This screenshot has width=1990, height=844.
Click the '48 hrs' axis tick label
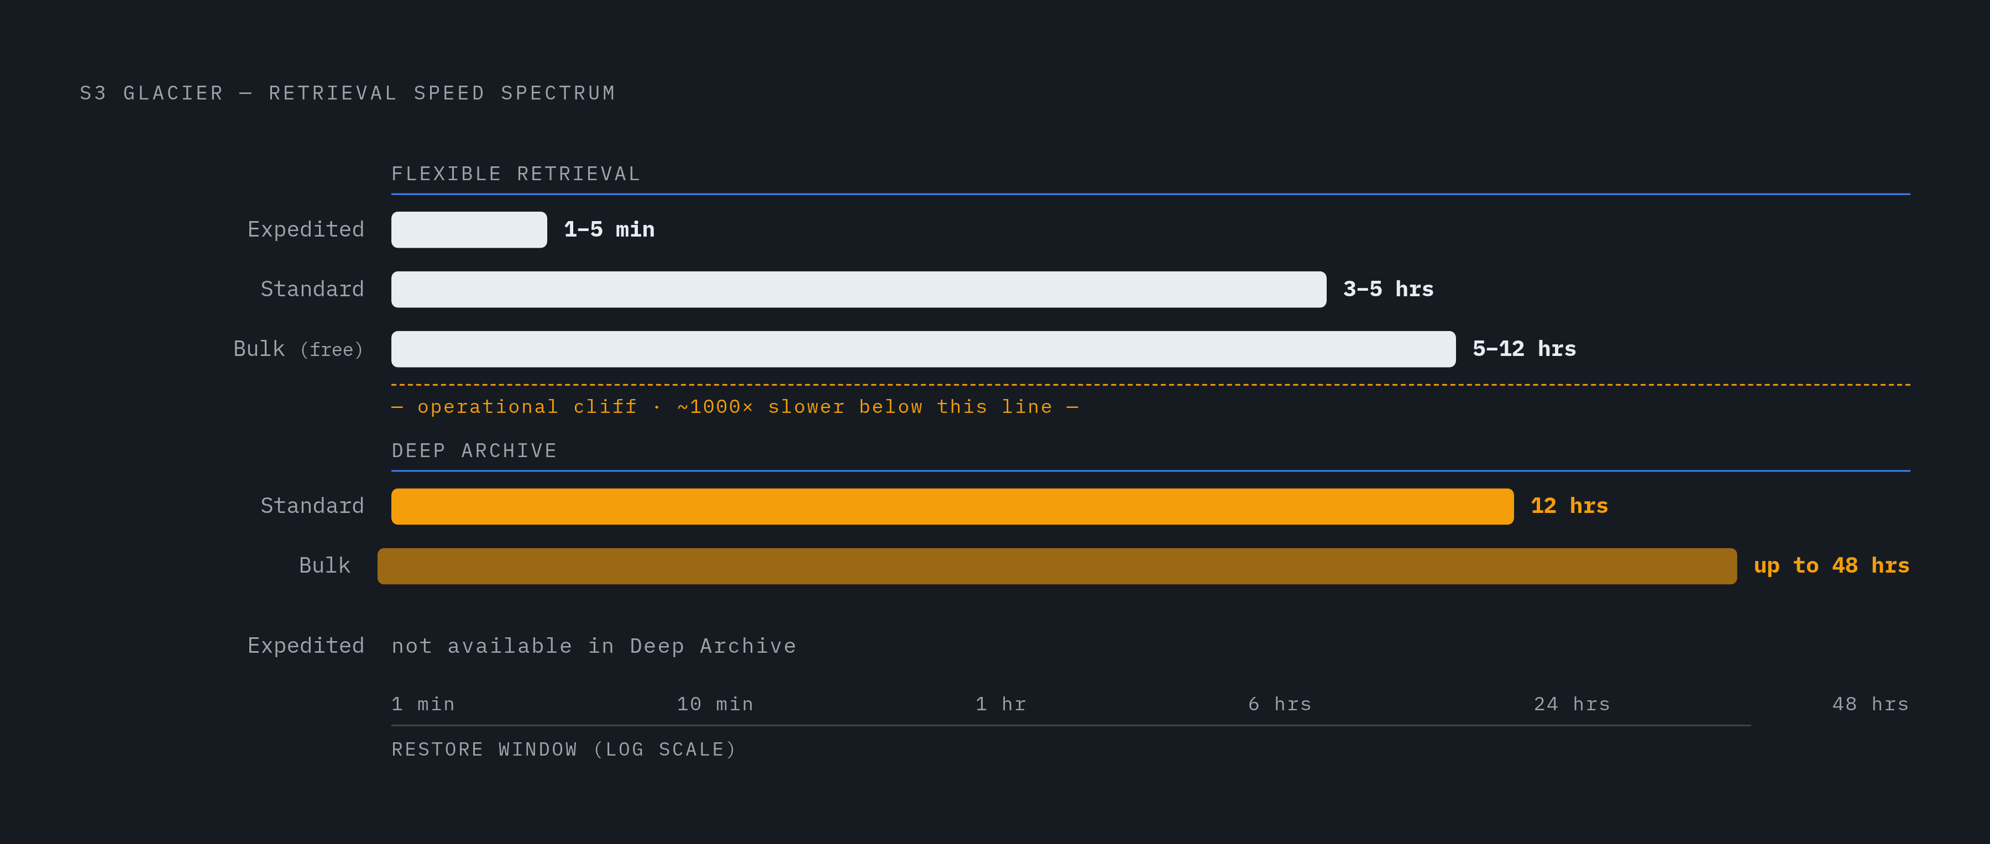coord(1870,704)
